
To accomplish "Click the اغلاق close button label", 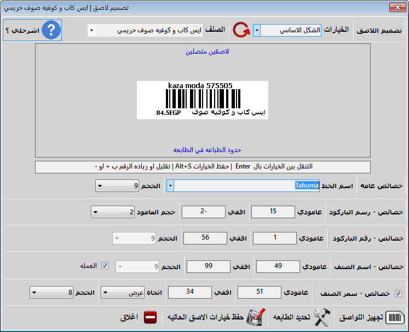I will tap(129, 317).
